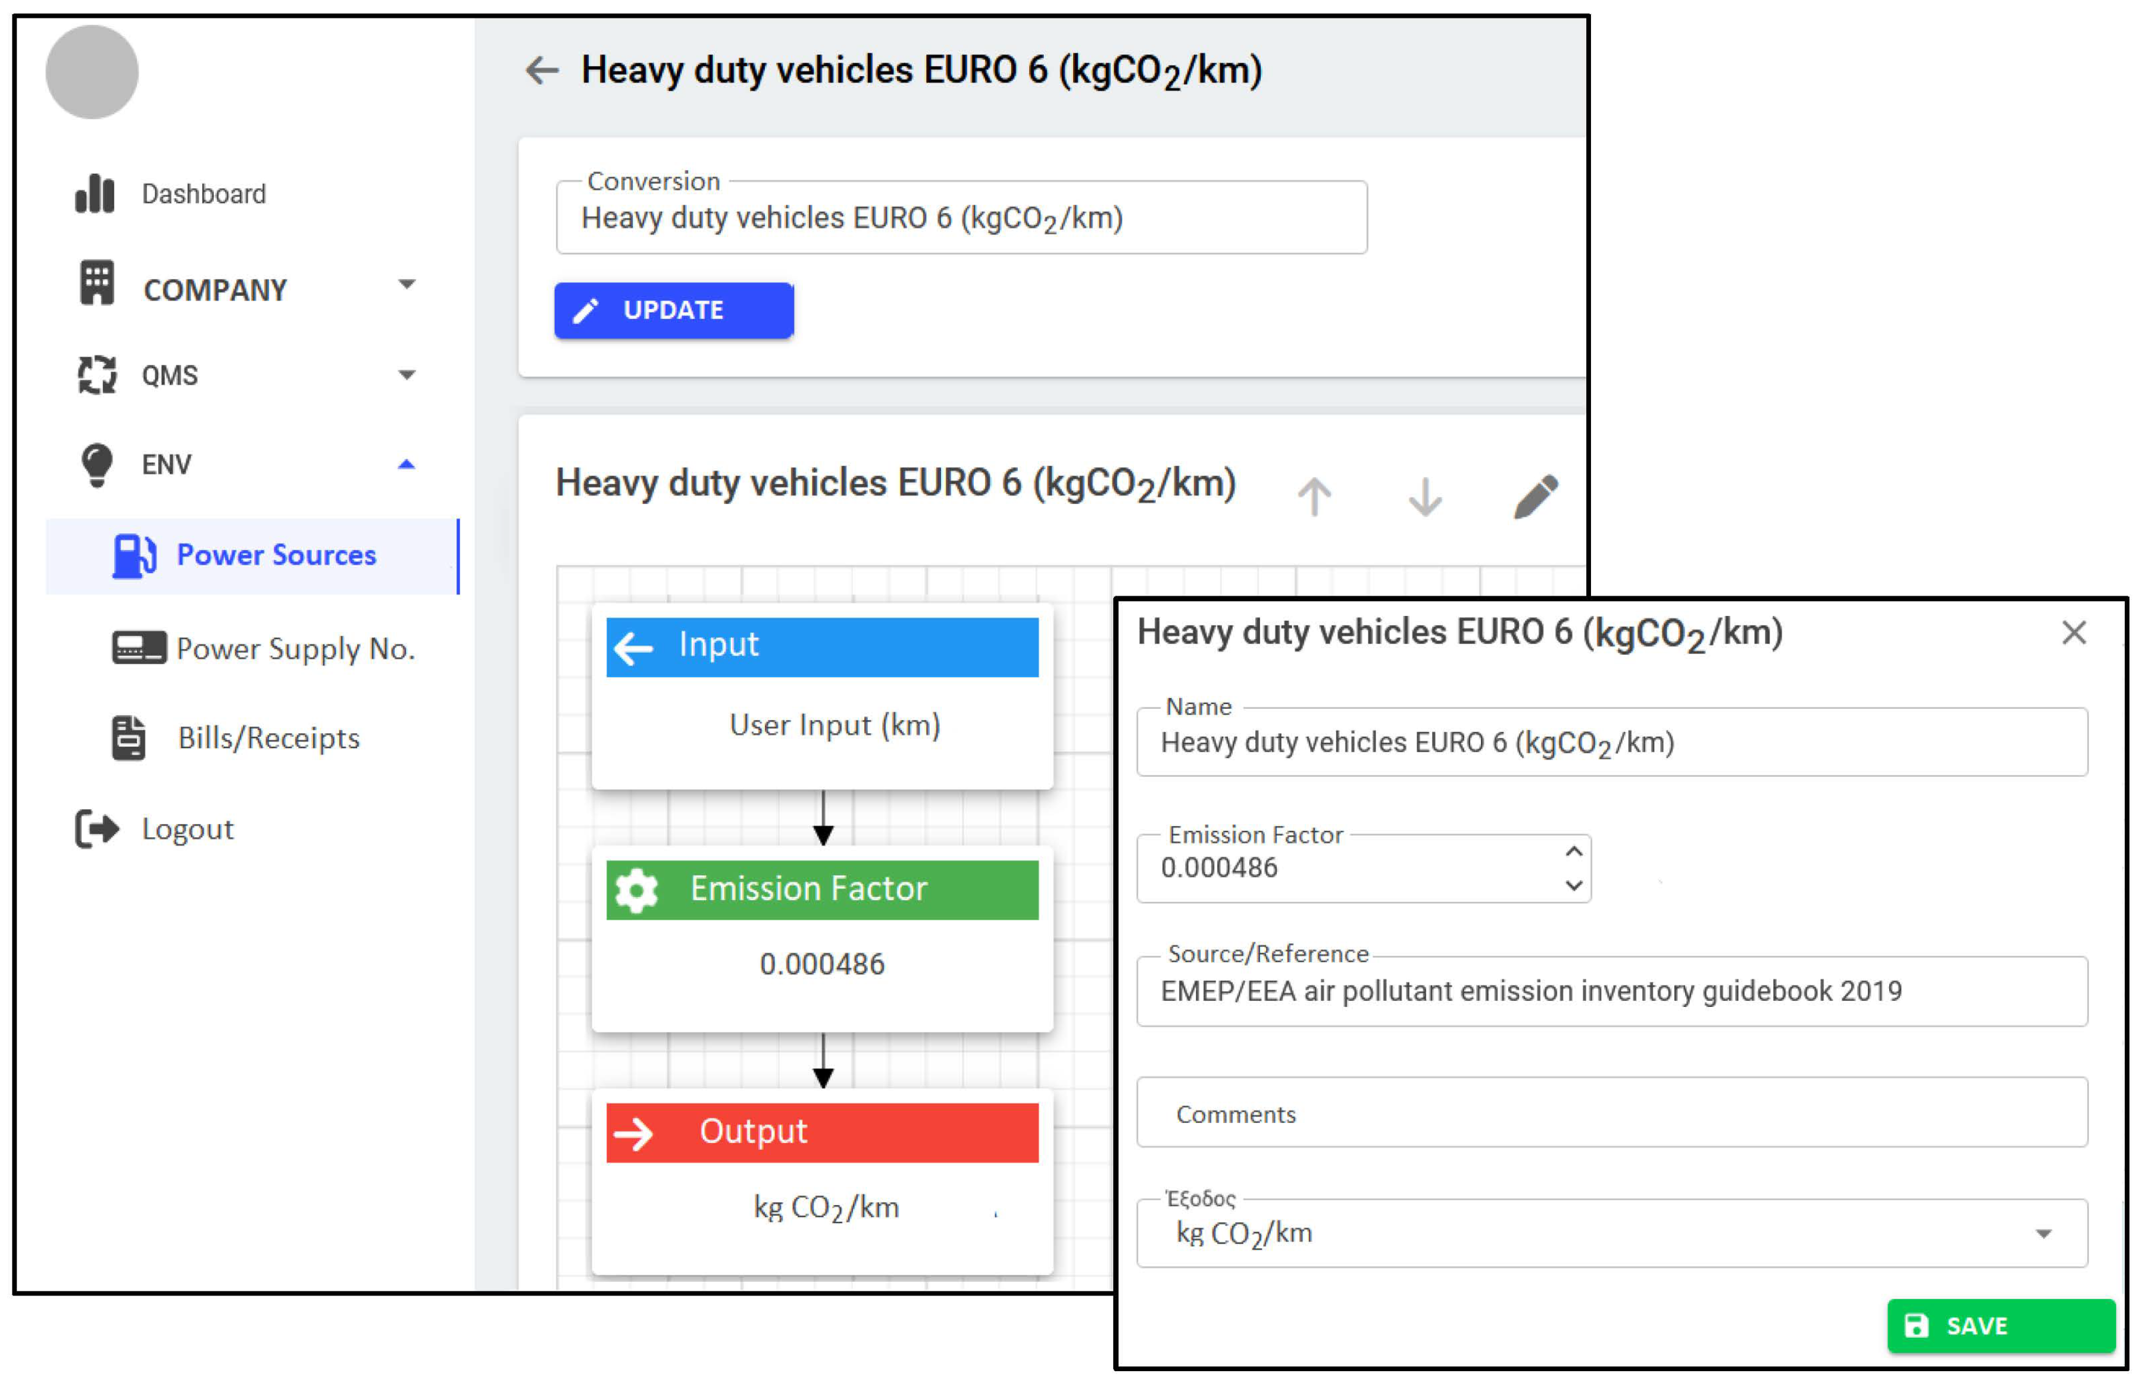Select Power Sources in sidebar
Image resolution: width=2141 pixels, height=1383 pixels.
[275, 555]
